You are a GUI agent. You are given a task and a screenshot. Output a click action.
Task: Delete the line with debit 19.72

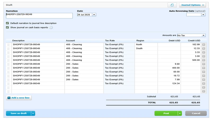click(x=204, y=76)
